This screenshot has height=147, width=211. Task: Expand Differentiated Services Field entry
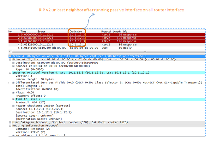click(x=13, y=83)
